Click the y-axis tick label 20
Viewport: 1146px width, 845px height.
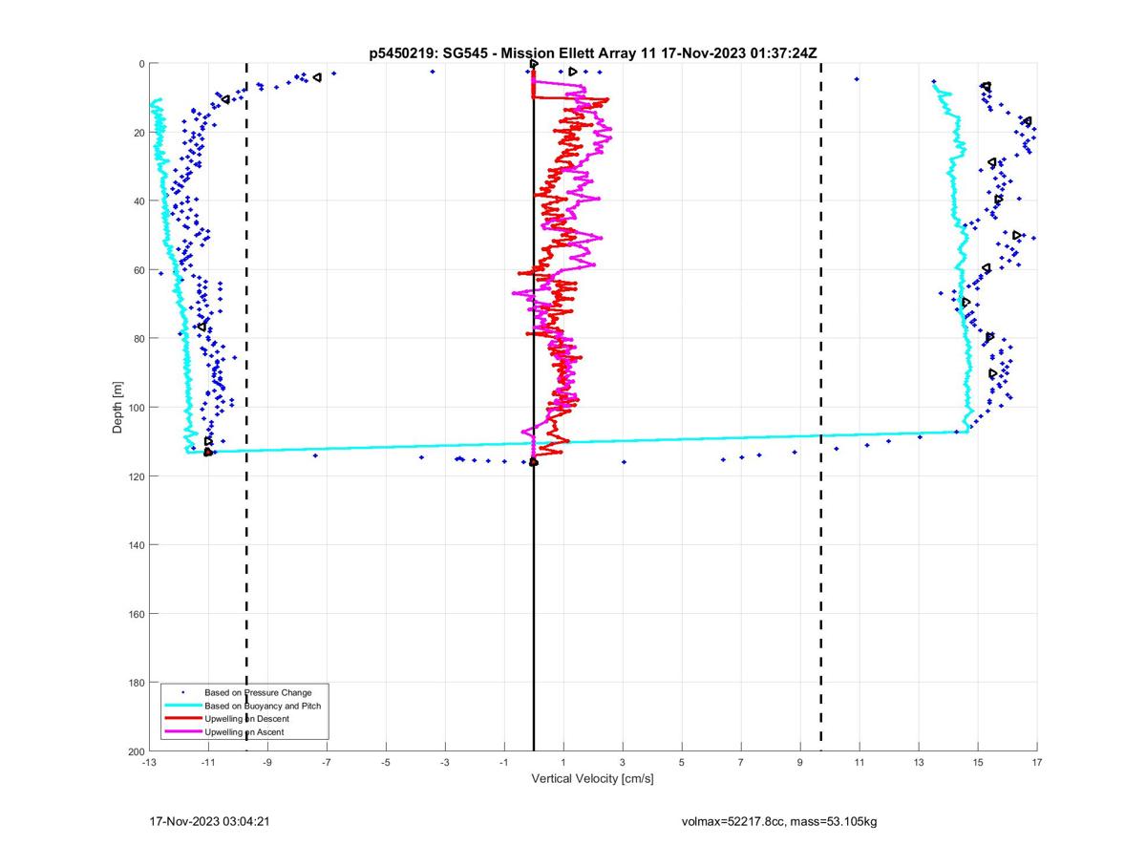pos(138,133)
